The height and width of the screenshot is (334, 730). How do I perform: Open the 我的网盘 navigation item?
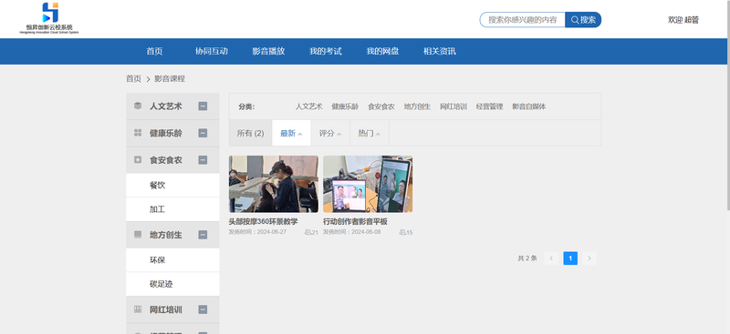pos(382,52)
